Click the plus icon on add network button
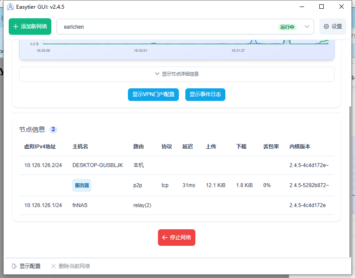Viewport: 355px width, 278px height. (16, 27)
